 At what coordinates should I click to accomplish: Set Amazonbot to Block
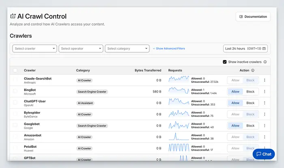click(250, 137)
